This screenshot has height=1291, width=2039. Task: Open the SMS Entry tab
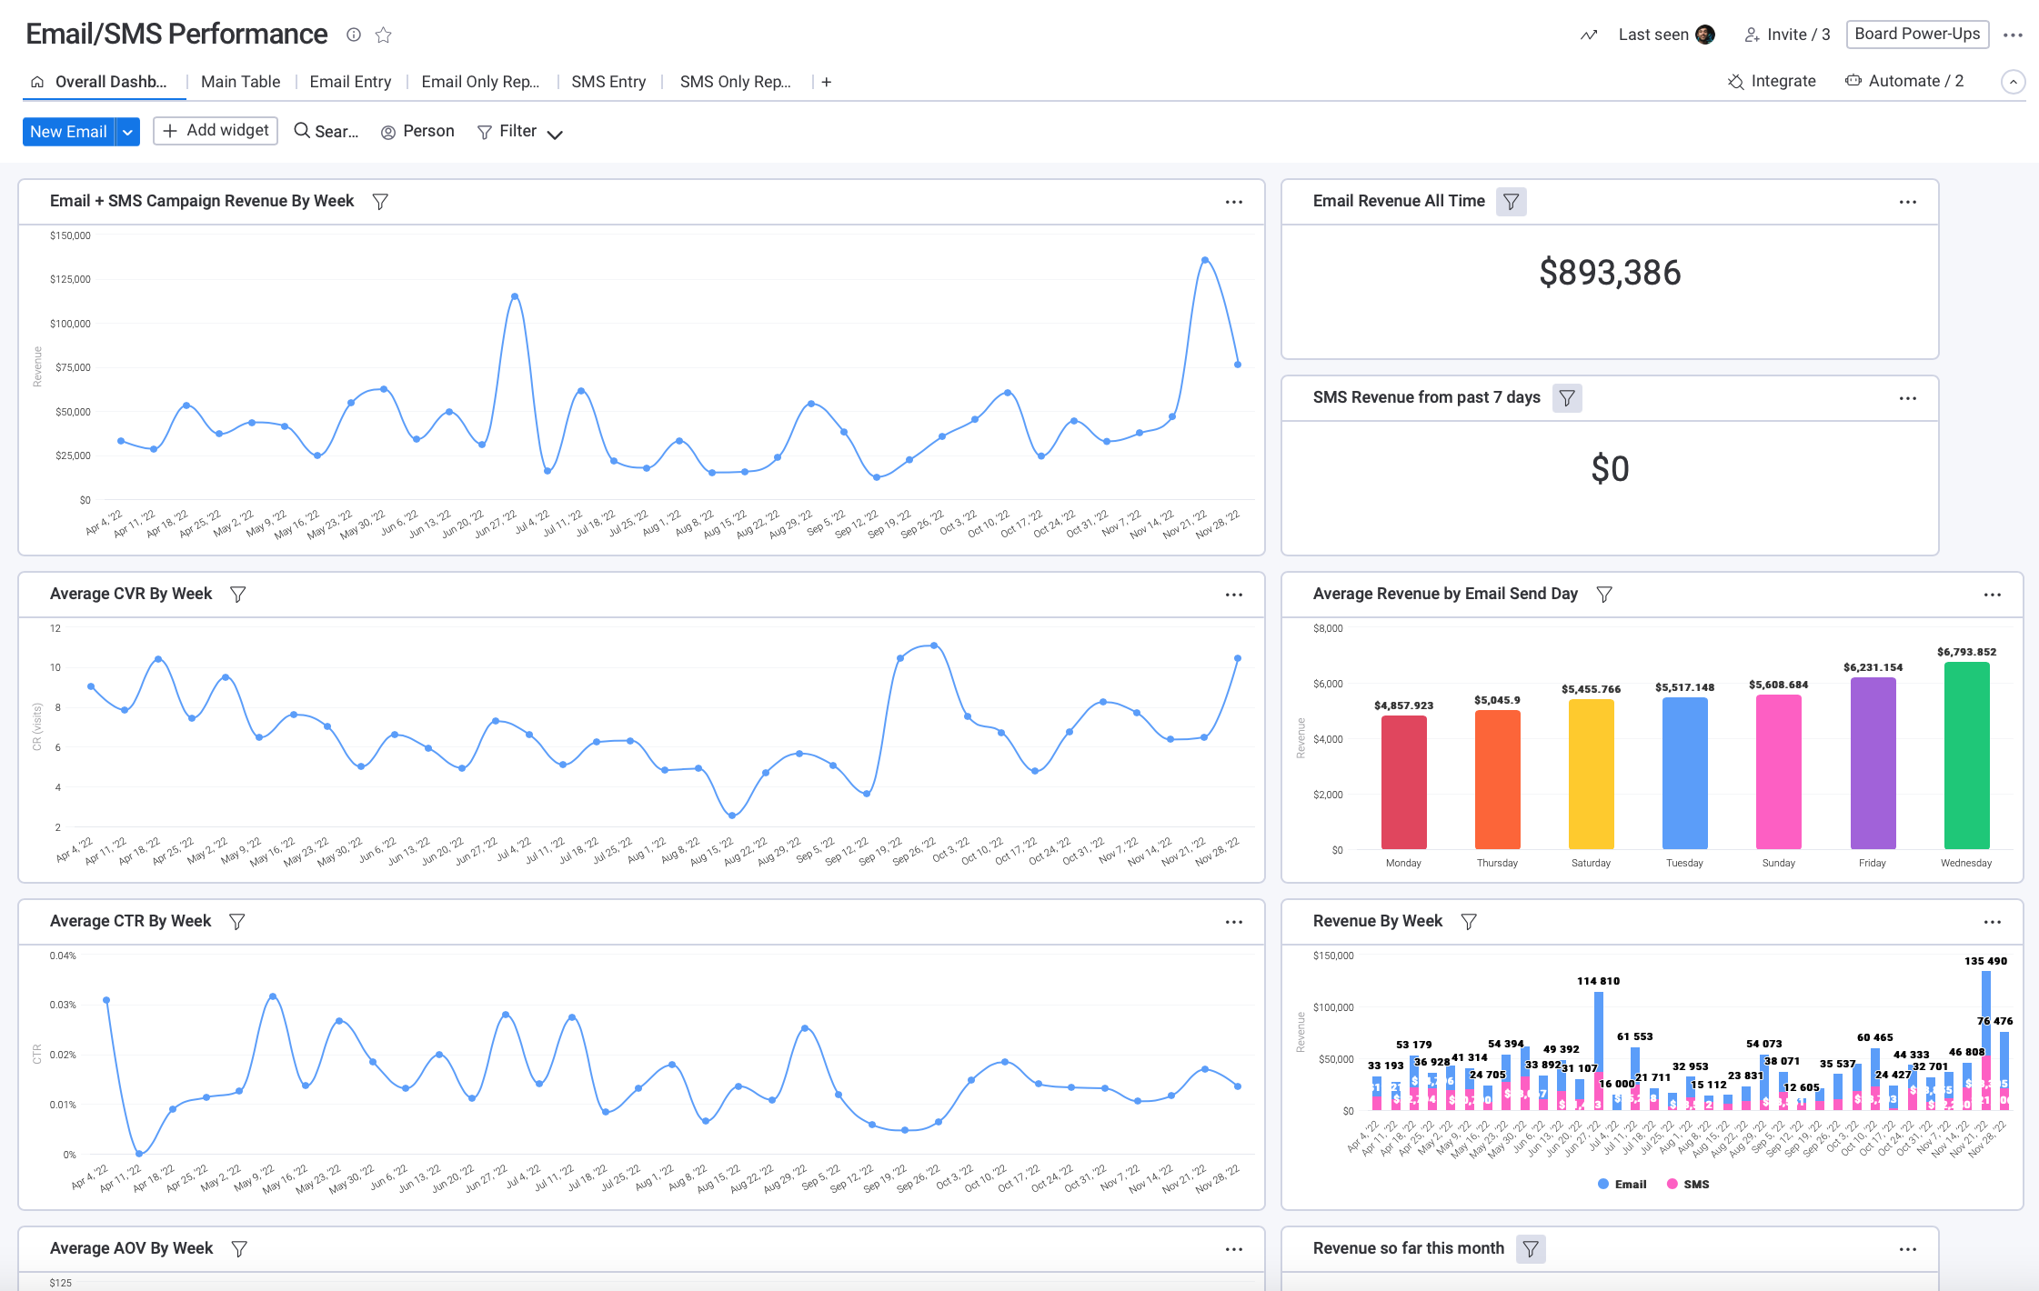[608, 82]
